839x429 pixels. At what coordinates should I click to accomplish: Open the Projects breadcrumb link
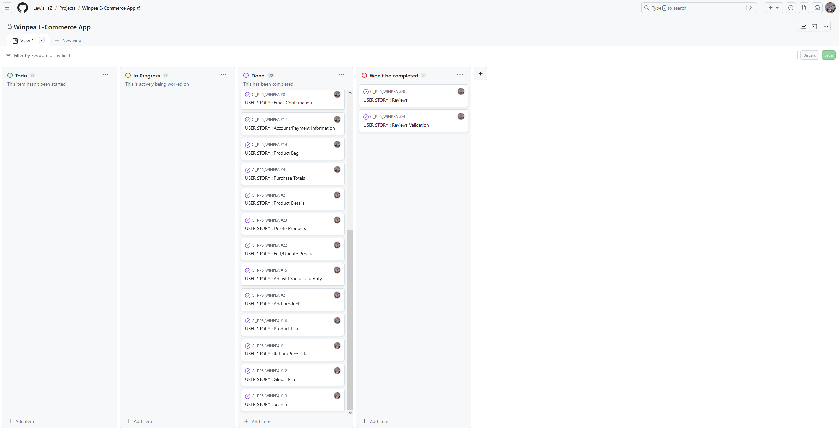(x=67, y=8)
